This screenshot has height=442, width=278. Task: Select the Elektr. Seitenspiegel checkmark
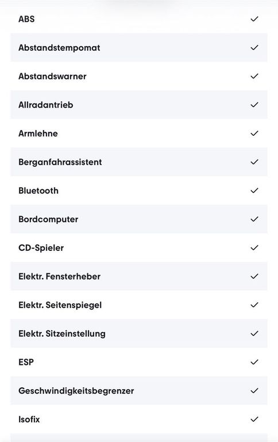click(254, 305)
